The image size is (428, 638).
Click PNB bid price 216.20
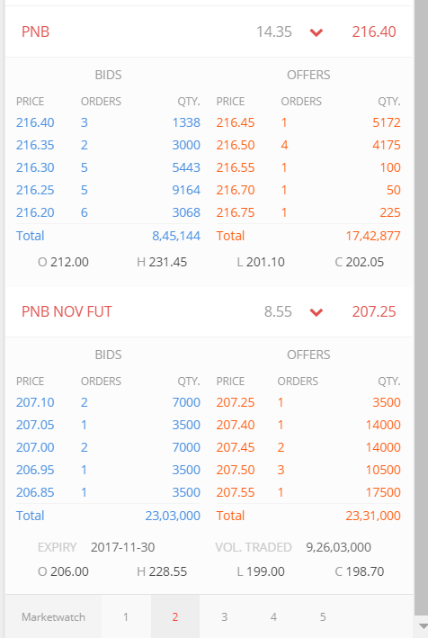[x=35, y=212]
